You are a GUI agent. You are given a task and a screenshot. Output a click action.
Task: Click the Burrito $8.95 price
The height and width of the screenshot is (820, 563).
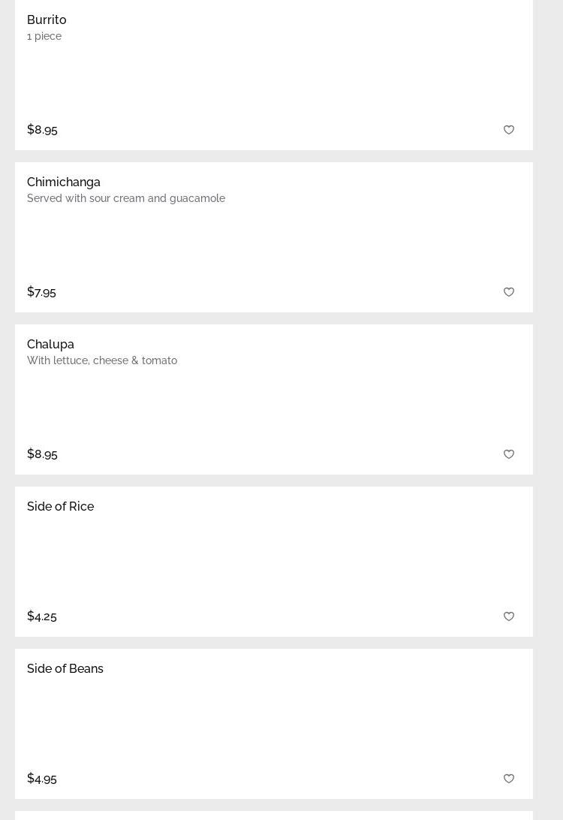42,129
